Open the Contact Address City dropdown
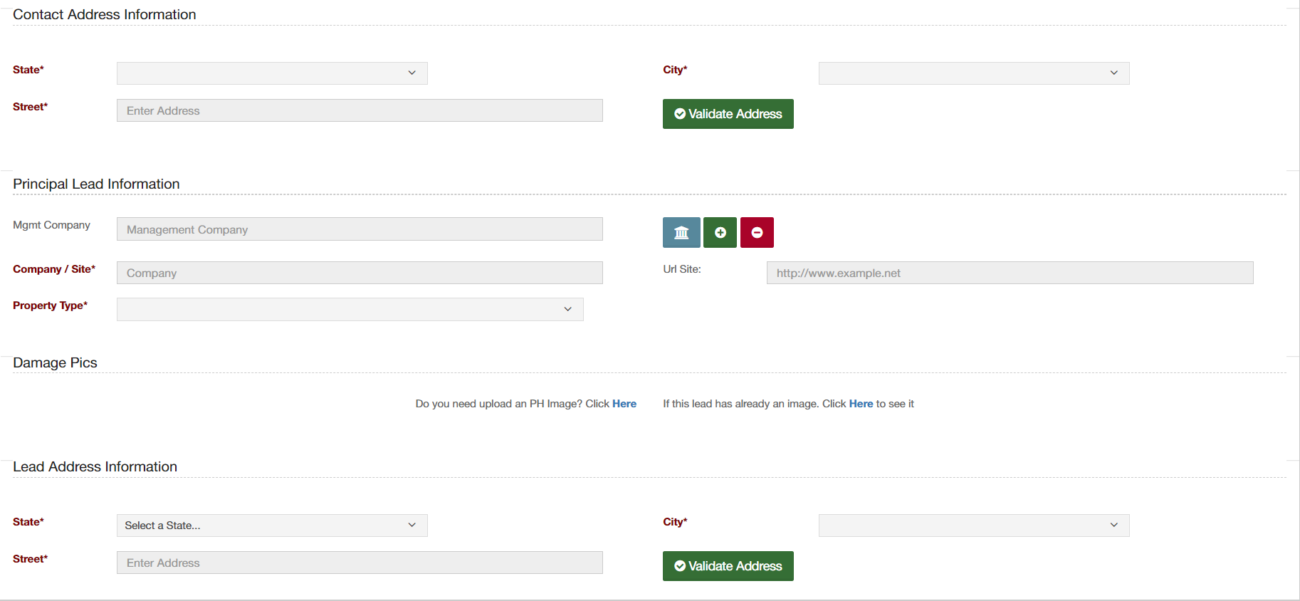 tap(974, 73)
